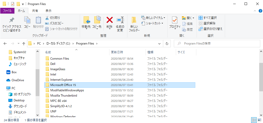Select the Simplify3D-4.1.2 folder
The width and height of the screenshot is (263, 123).
point(119,106)
